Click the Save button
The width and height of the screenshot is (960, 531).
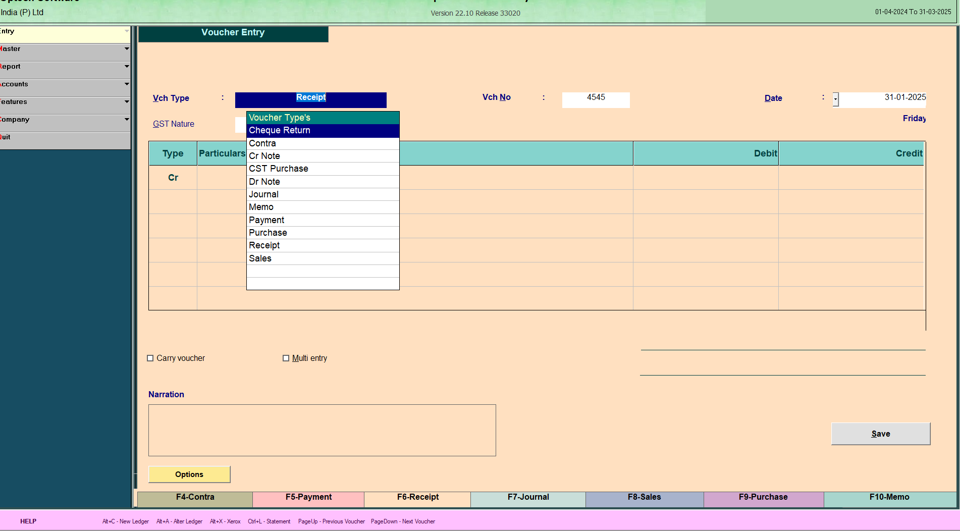[880, 434]
